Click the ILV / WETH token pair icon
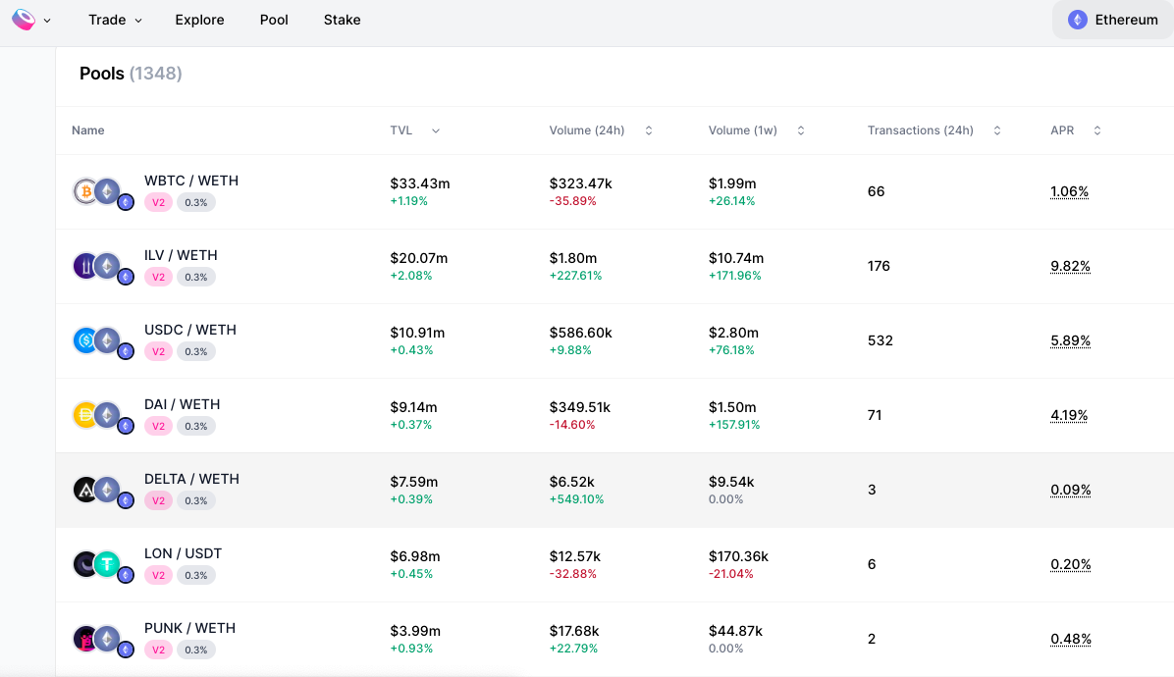This screenshot has height=677, width=1174. [103, 268]
